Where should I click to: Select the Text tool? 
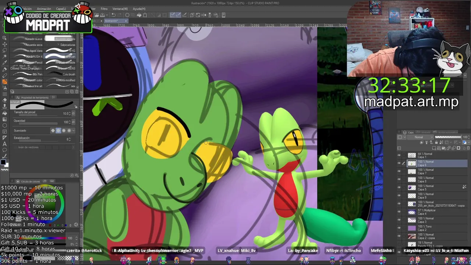(4, 144)
